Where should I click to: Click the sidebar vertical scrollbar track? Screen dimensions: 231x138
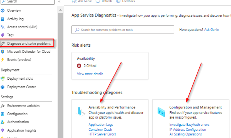pos(60,75)
